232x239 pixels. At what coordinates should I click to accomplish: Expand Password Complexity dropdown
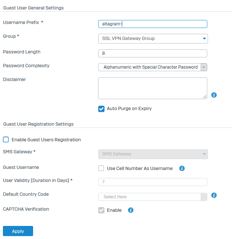(153, 67)
